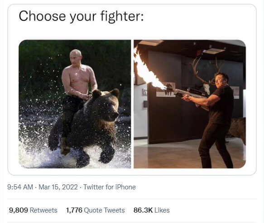The width and height of the screenshot is (264, 223).
Task: Click the word "Retweets" beside 9,809
Action: 43,210
